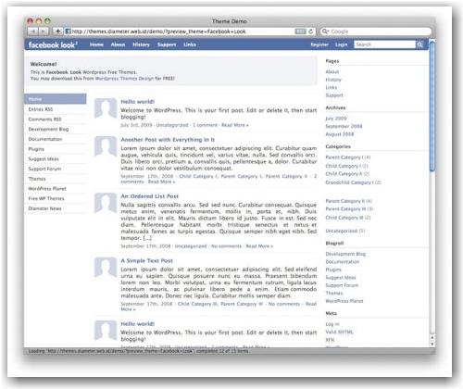
Task: Click the Login link in header
Action: pyautogui.click(x=341, y=44)
